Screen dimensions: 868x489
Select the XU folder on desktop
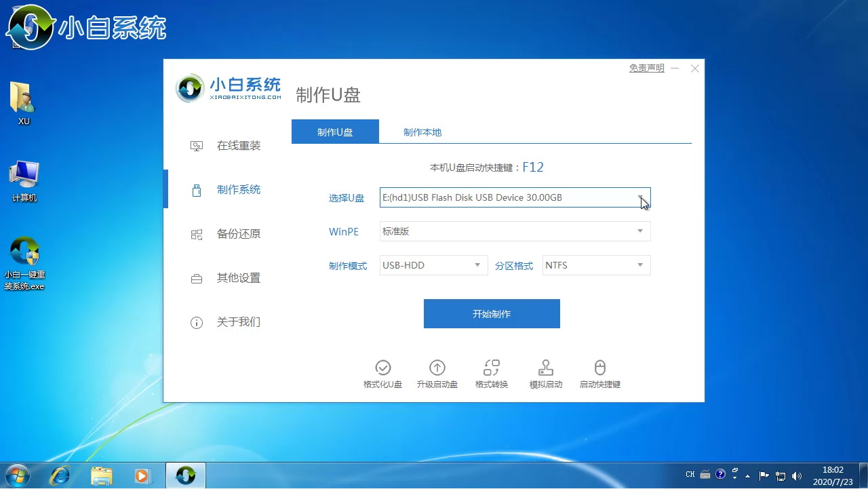pos(24,103)
